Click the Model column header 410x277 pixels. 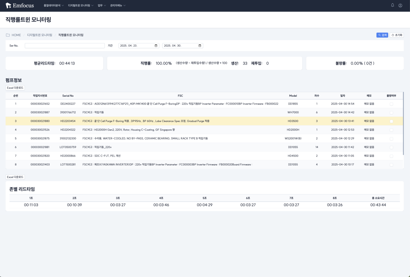tap(293, 96)
